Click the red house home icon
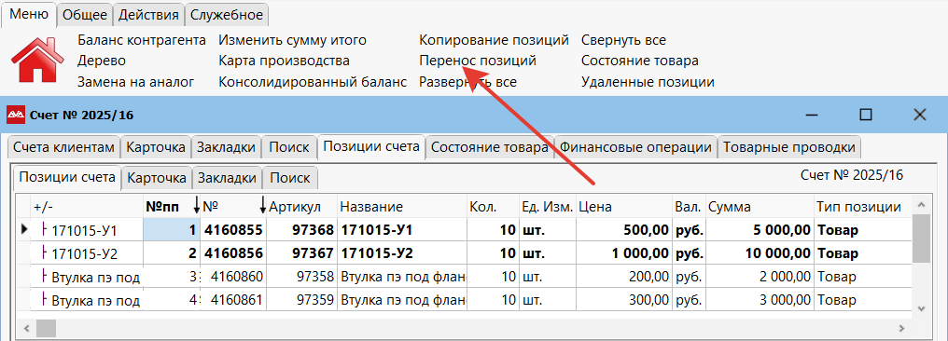This screenshot has width=948, height=341. [37, 60]
